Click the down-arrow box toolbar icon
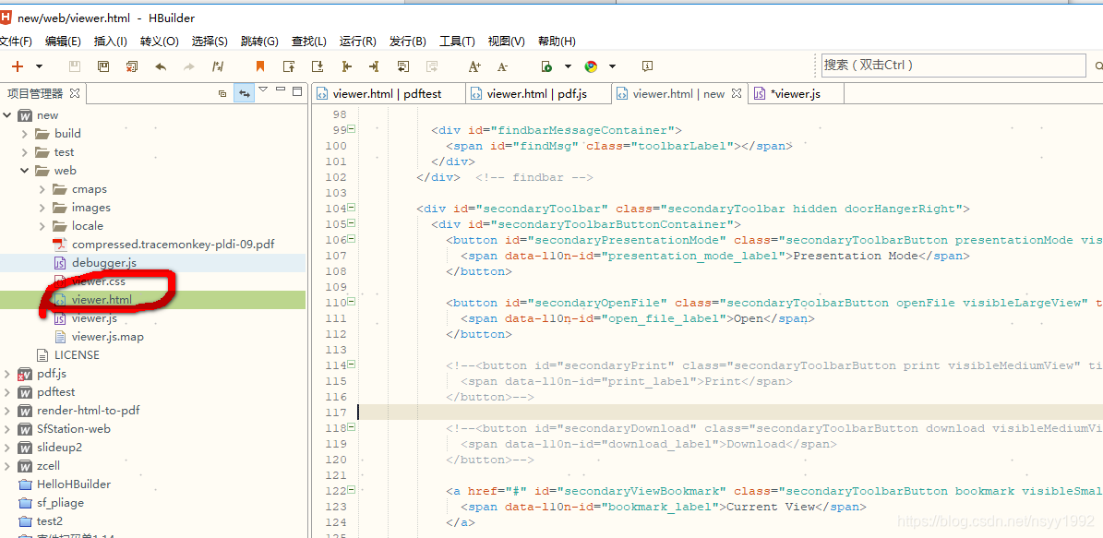 (x=318, y=66)
